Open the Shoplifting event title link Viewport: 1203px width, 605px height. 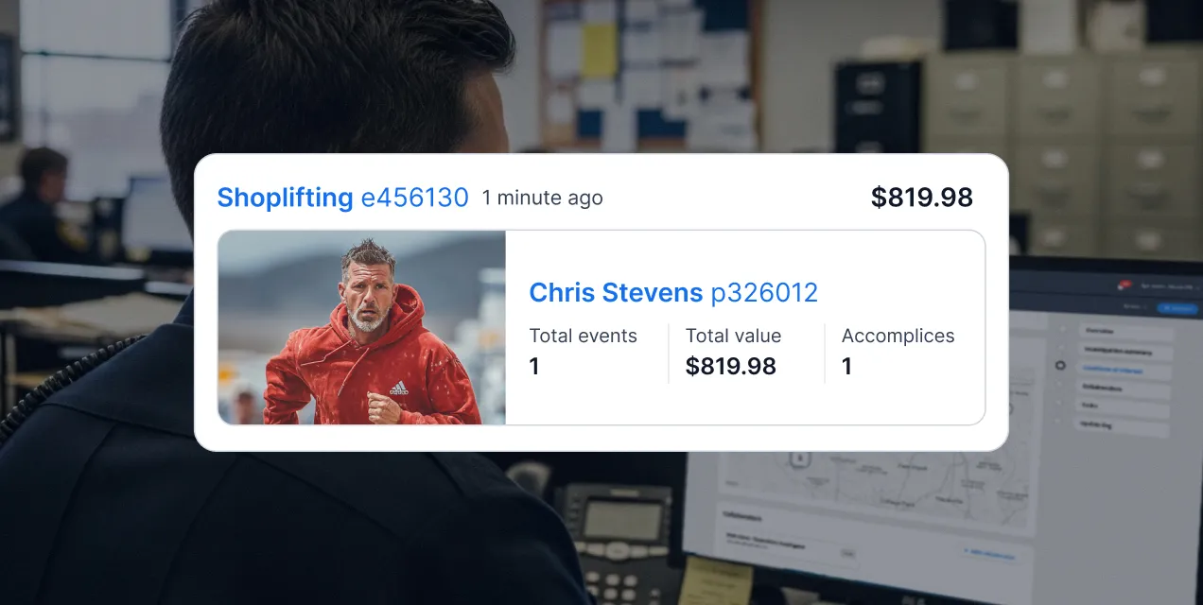click(285, 198)
